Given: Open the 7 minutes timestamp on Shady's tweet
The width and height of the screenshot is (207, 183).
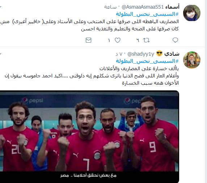Looking at the screenshot, I should 119,54.
